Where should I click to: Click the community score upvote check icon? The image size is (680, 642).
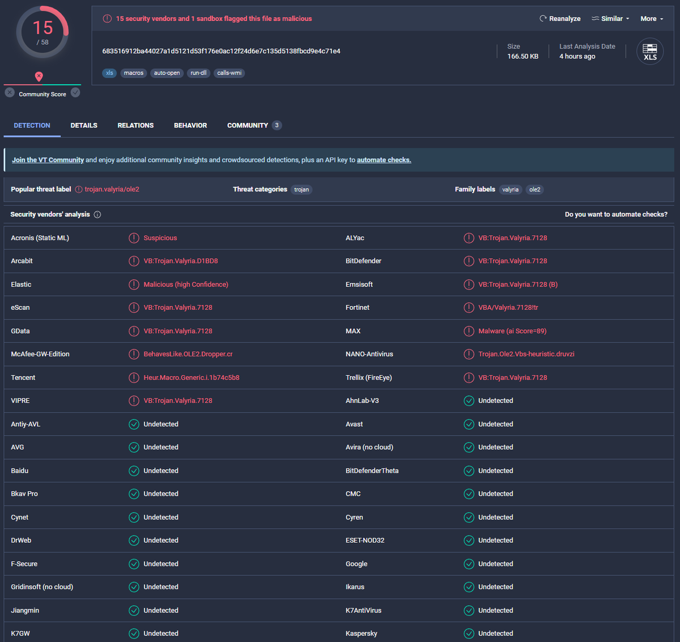point(75,92)
